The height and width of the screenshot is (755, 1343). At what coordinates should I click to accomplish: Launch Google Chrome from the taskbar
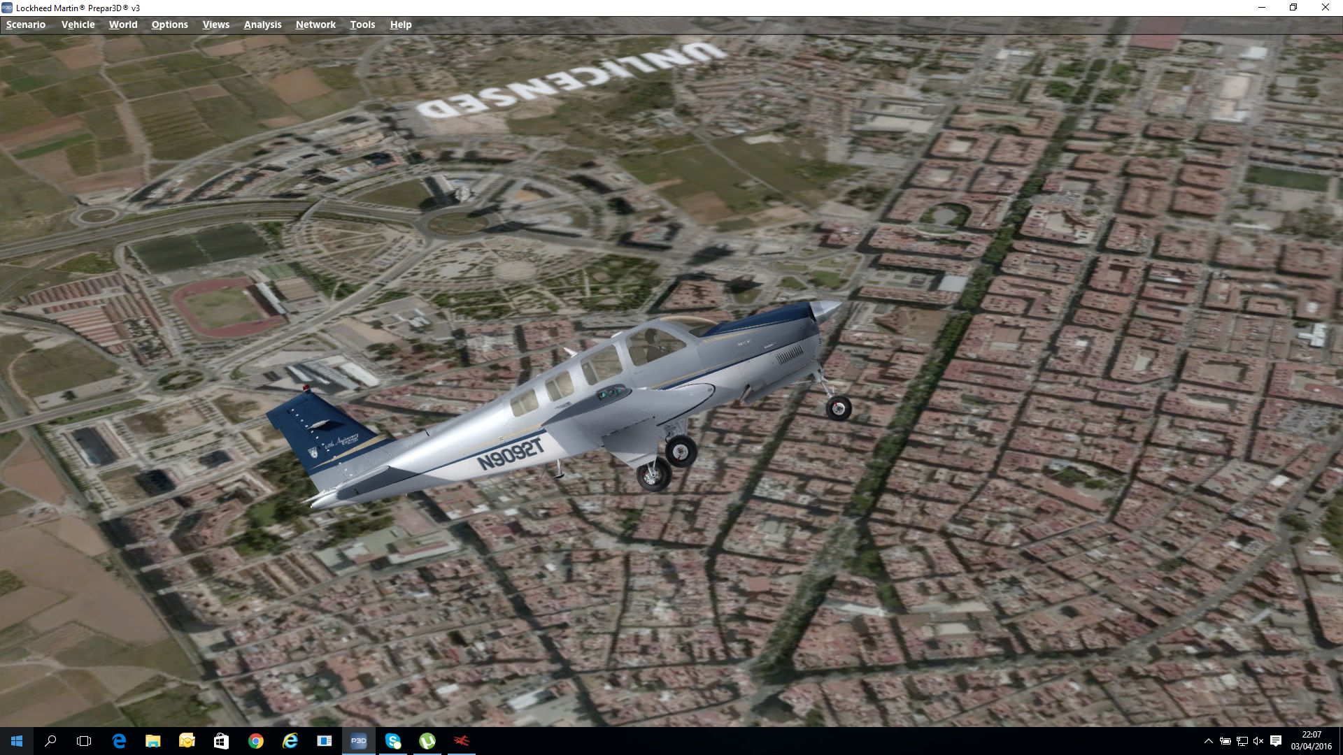pyautogui.click(x=255, y=741)
